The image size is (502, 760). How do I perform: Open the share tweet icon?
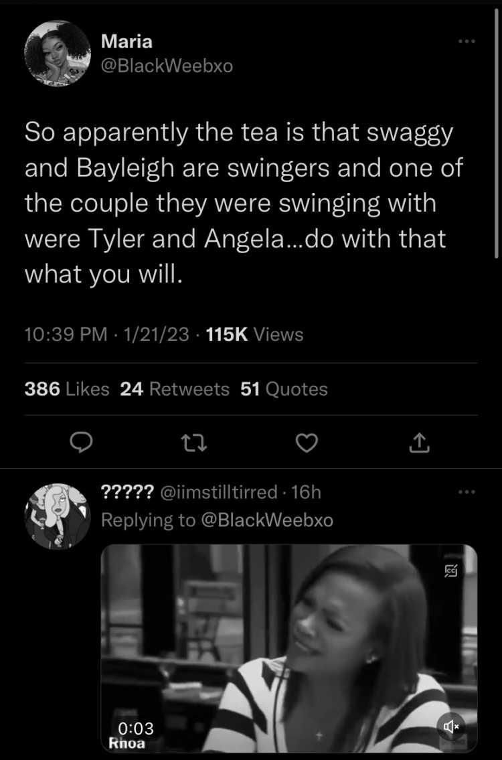click(x=420, y=443)
